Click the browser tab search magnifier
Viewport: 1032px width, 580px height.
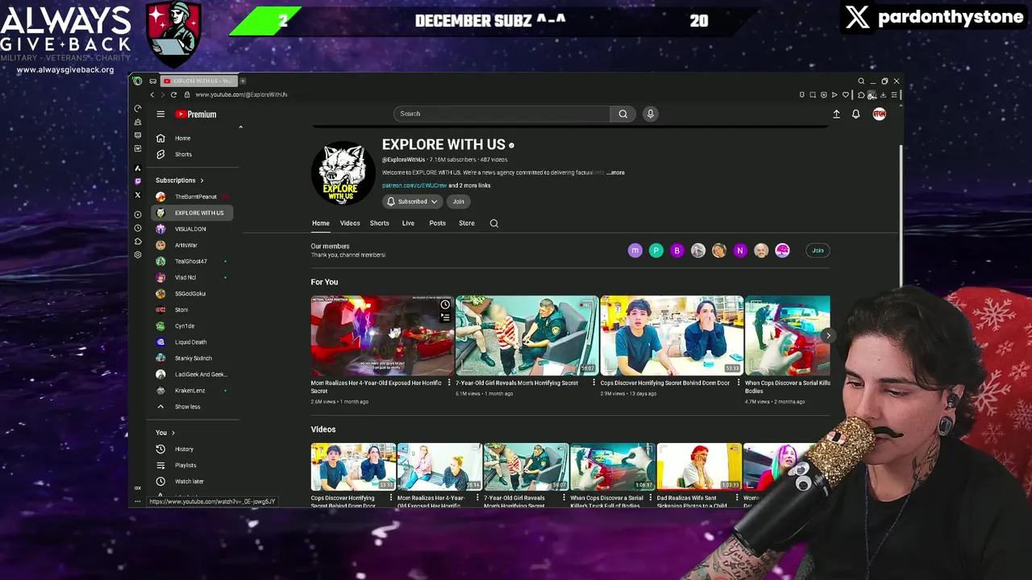coord(861,81)
